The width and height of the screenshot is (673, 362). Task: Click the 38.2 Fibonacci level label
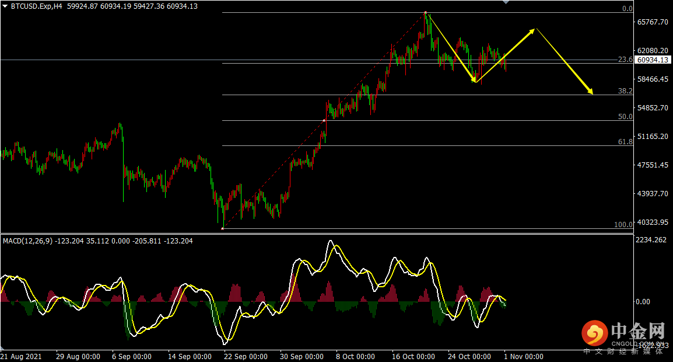(x=625, y=90)
